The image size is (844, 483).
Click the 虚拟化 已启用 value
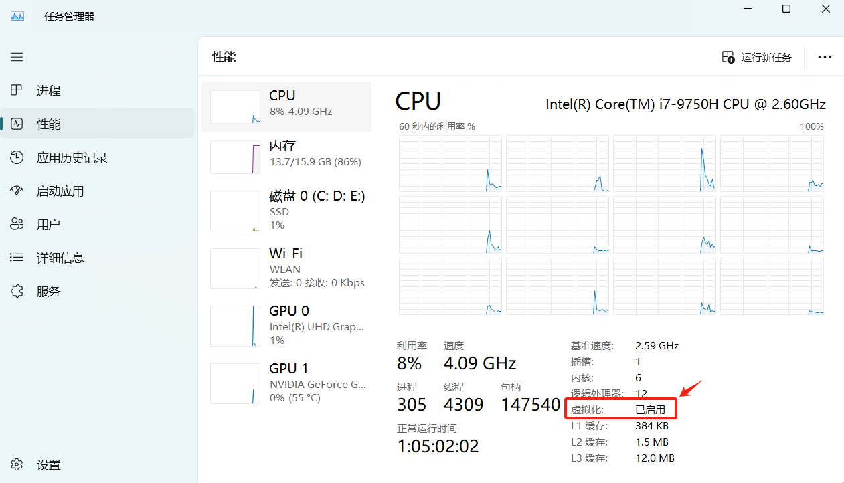[x=650, y=409]
